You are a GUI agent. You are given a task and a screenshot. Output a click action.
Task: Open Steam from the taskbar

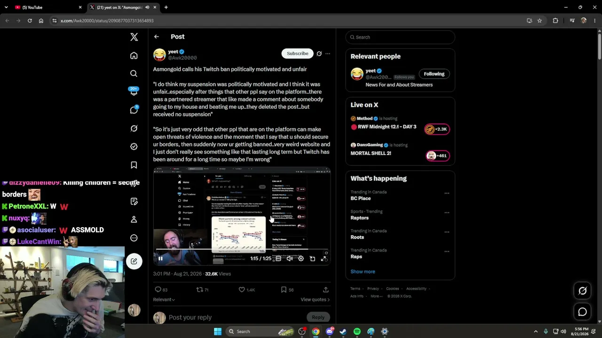tap(343, 331)
